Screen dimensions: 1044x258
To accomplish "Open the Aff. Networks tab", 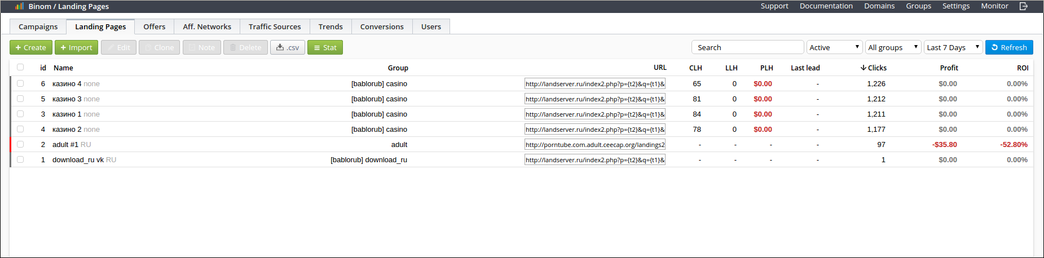I will tap(207, 26).
